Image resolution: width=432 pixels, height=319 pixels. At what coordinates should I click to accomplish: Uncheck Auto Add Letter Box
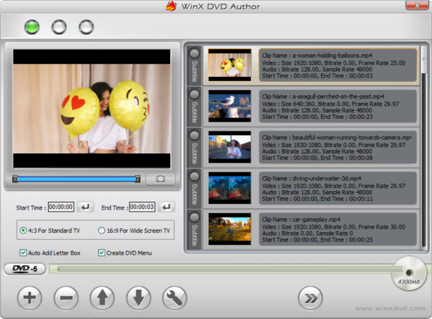tap(23, 252)
